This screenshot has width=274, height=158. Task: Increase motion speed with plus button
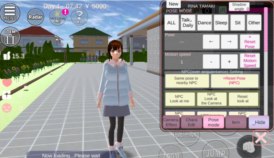229,61
